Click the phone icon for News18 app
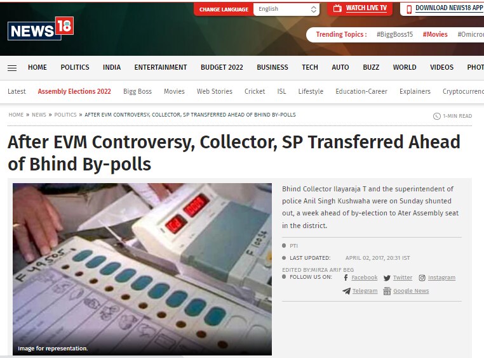 (x=409, y=10)
